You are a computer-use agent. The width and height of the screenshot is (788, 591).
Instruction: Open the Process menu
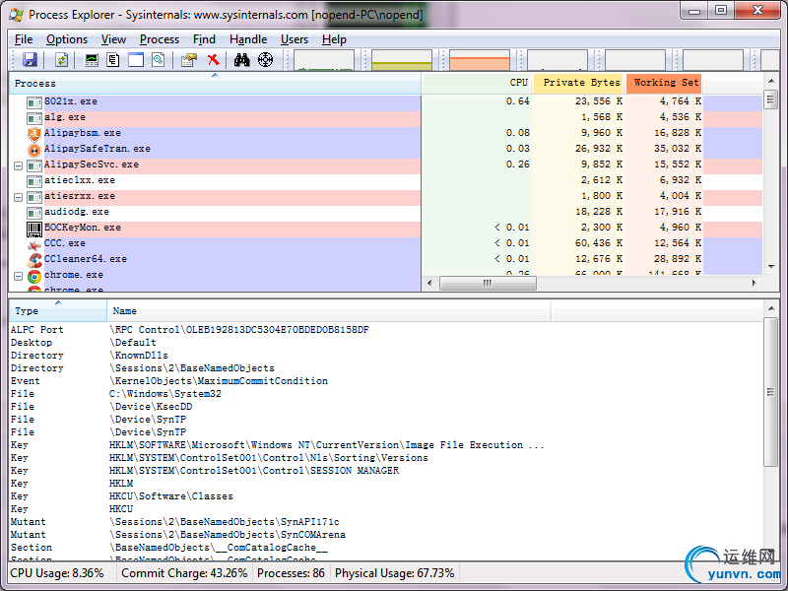160,39
